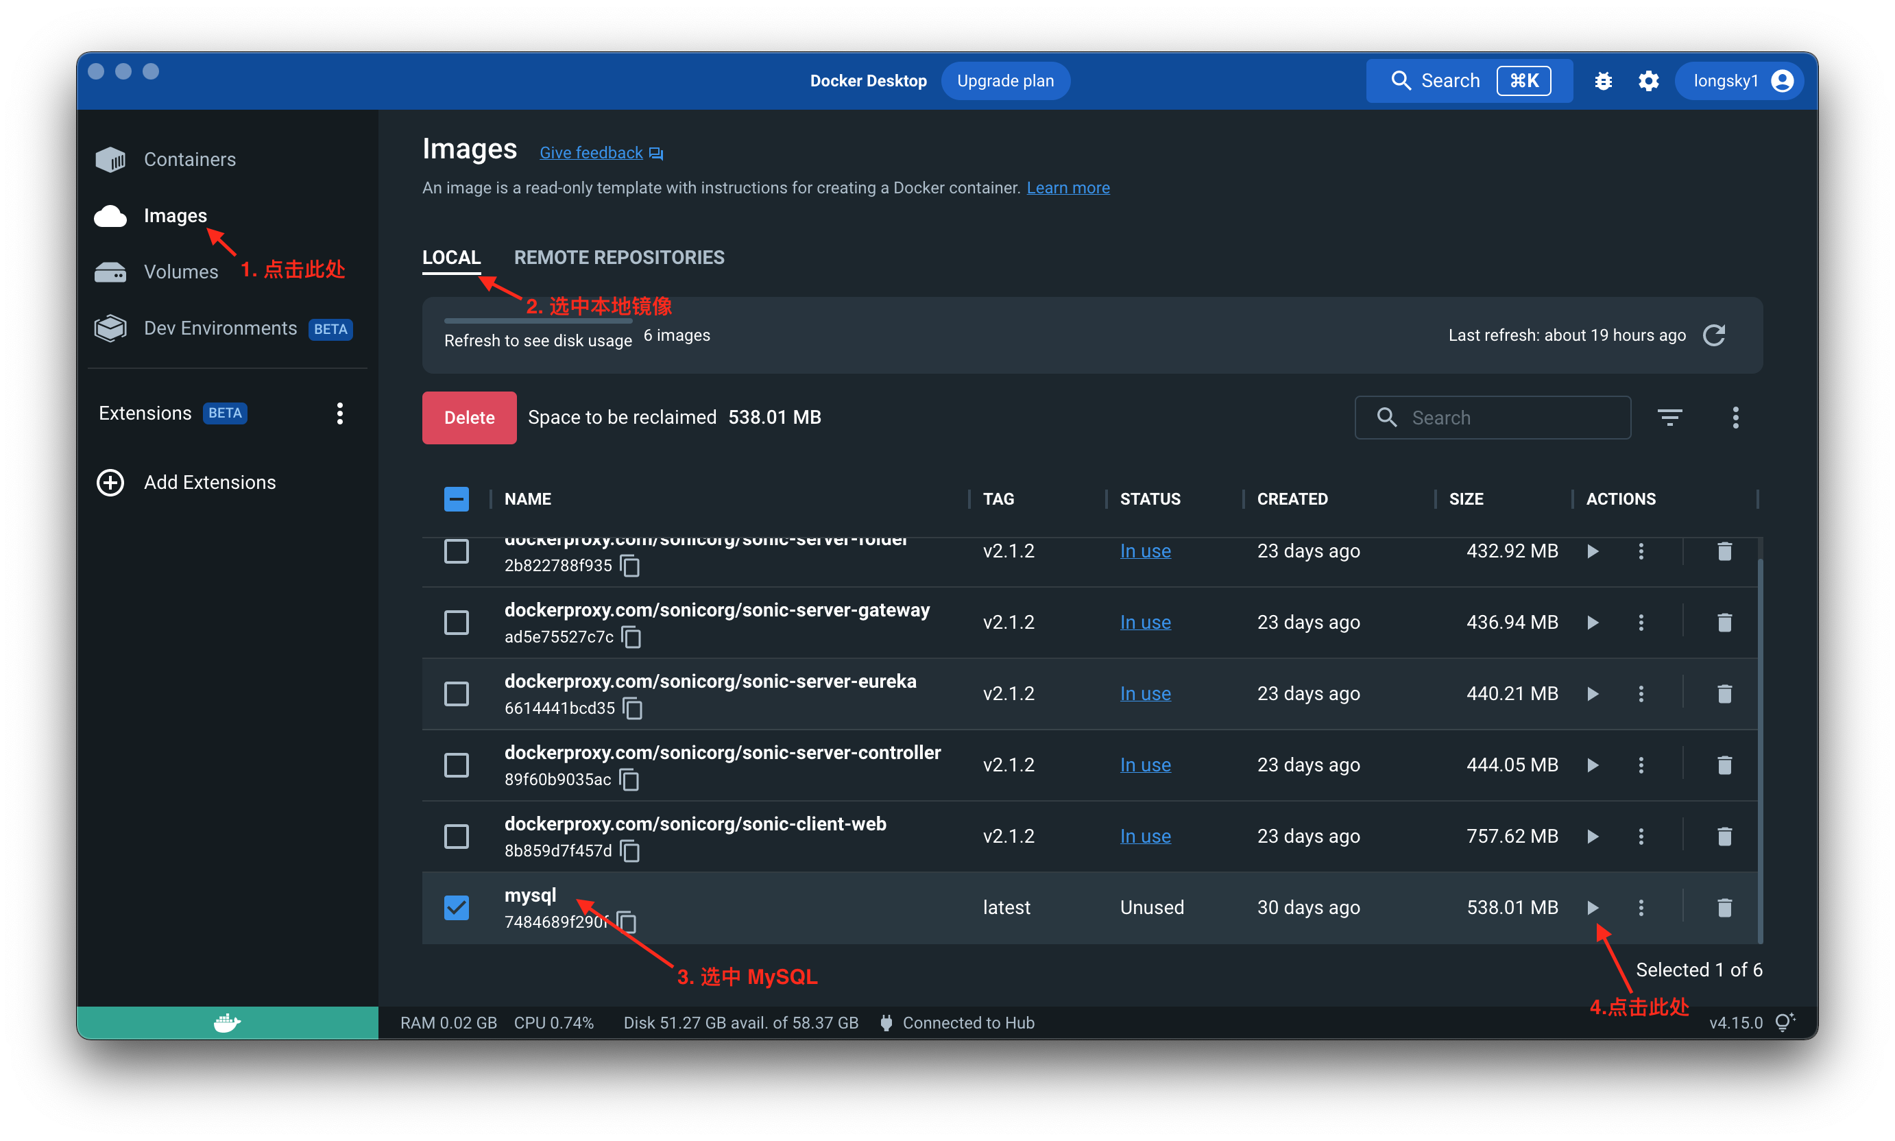Open more actions for sonic-client-web
The height and width of the screenshot is (1141, 1895).
pyautogui.click(x=1641, y=836)
